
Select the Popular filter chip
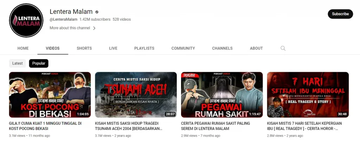coord(39,63)
